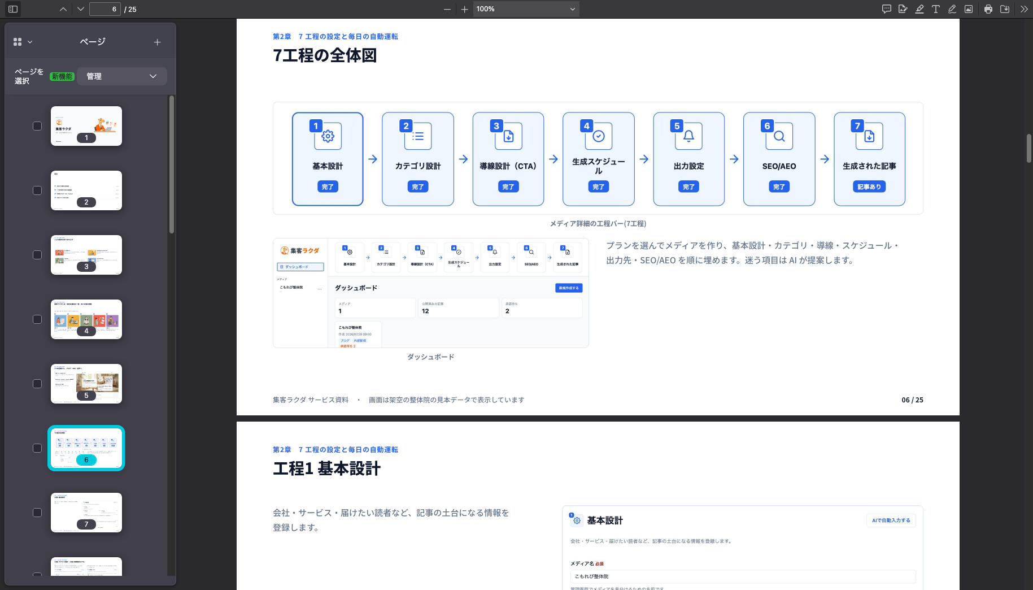Click the thumbnail sidebar scrollbar
The height and width of the screenshot is (590, 1033).
pyautogui.click(x=172, y=164)
